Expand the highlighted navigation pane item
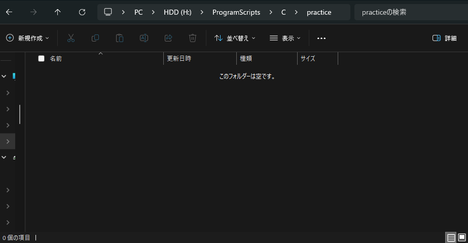468x243 pixels. tap(8, 141)
